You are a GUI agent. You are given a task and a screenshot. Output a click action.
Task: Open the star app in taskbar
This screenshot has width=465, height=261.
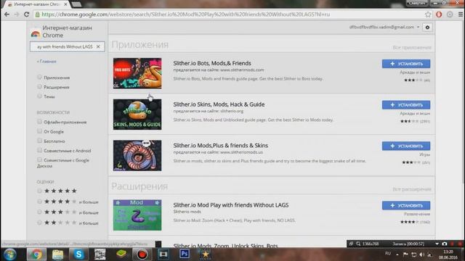206,254
